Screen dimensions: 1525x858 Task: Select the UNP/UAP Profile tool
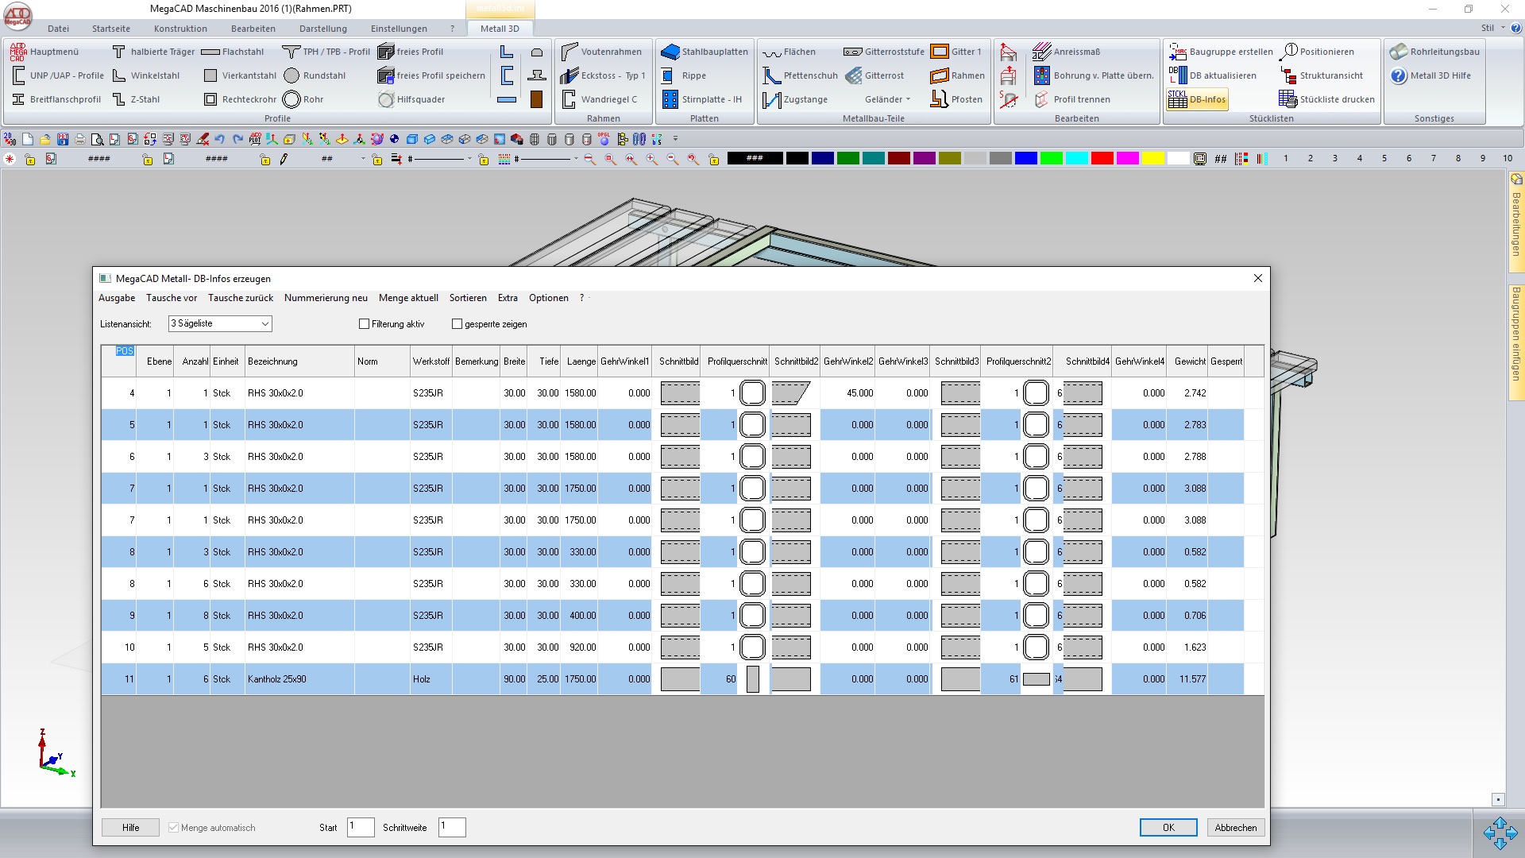[x=58, y=75]
